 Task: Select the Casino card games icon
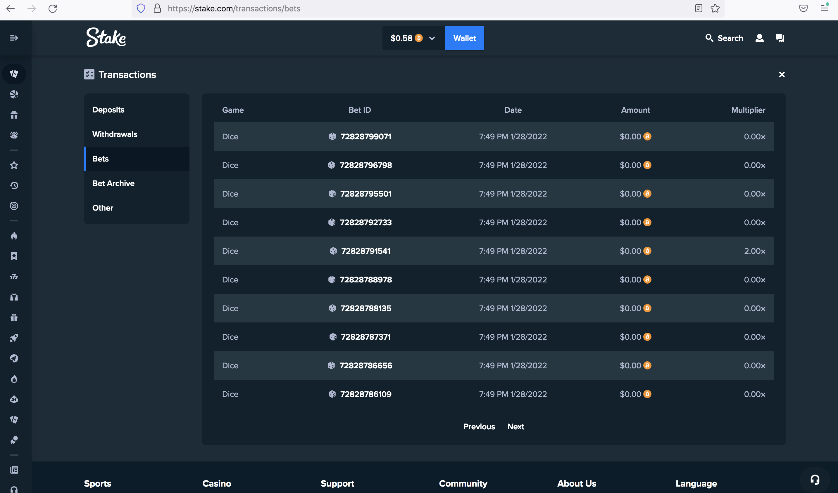coord(14,74)
